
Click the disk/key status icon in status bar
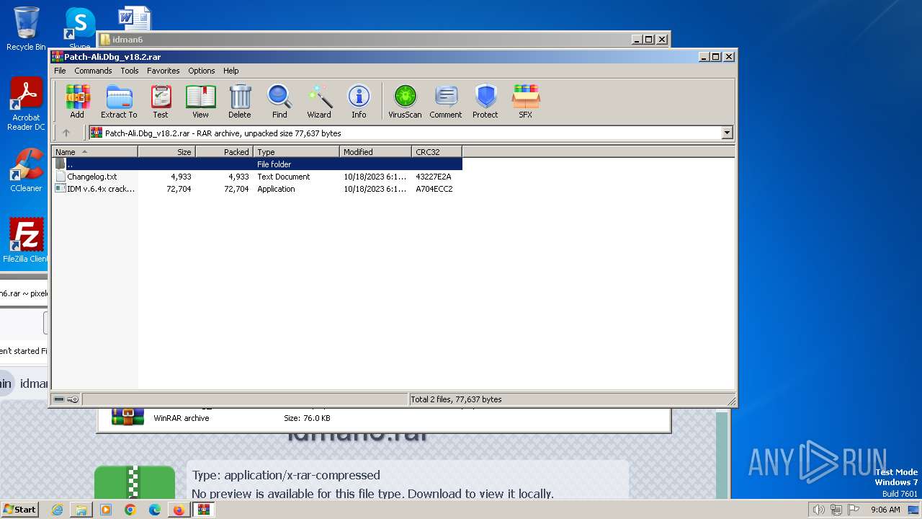pos(66,399)
